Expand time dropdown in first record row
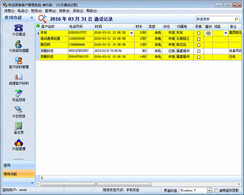 point(131,33)
